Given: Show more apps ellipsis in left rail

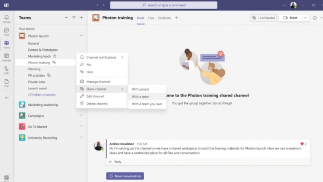Looking at the screenshot, I should coord(6,98).
